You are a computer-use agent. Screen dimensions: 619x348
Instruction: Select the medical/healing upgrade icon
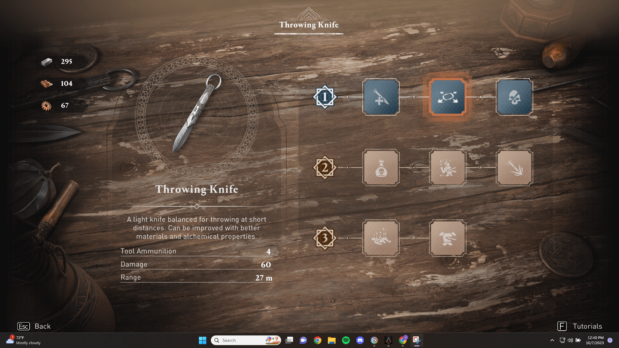tap(380, 97)
